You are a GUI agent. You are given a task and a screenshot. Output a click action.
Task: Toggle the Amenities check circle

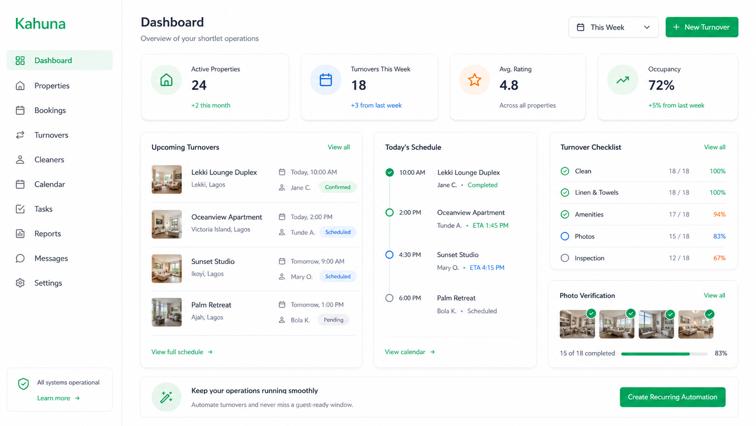pyautogui.click(x=565, y=215)
